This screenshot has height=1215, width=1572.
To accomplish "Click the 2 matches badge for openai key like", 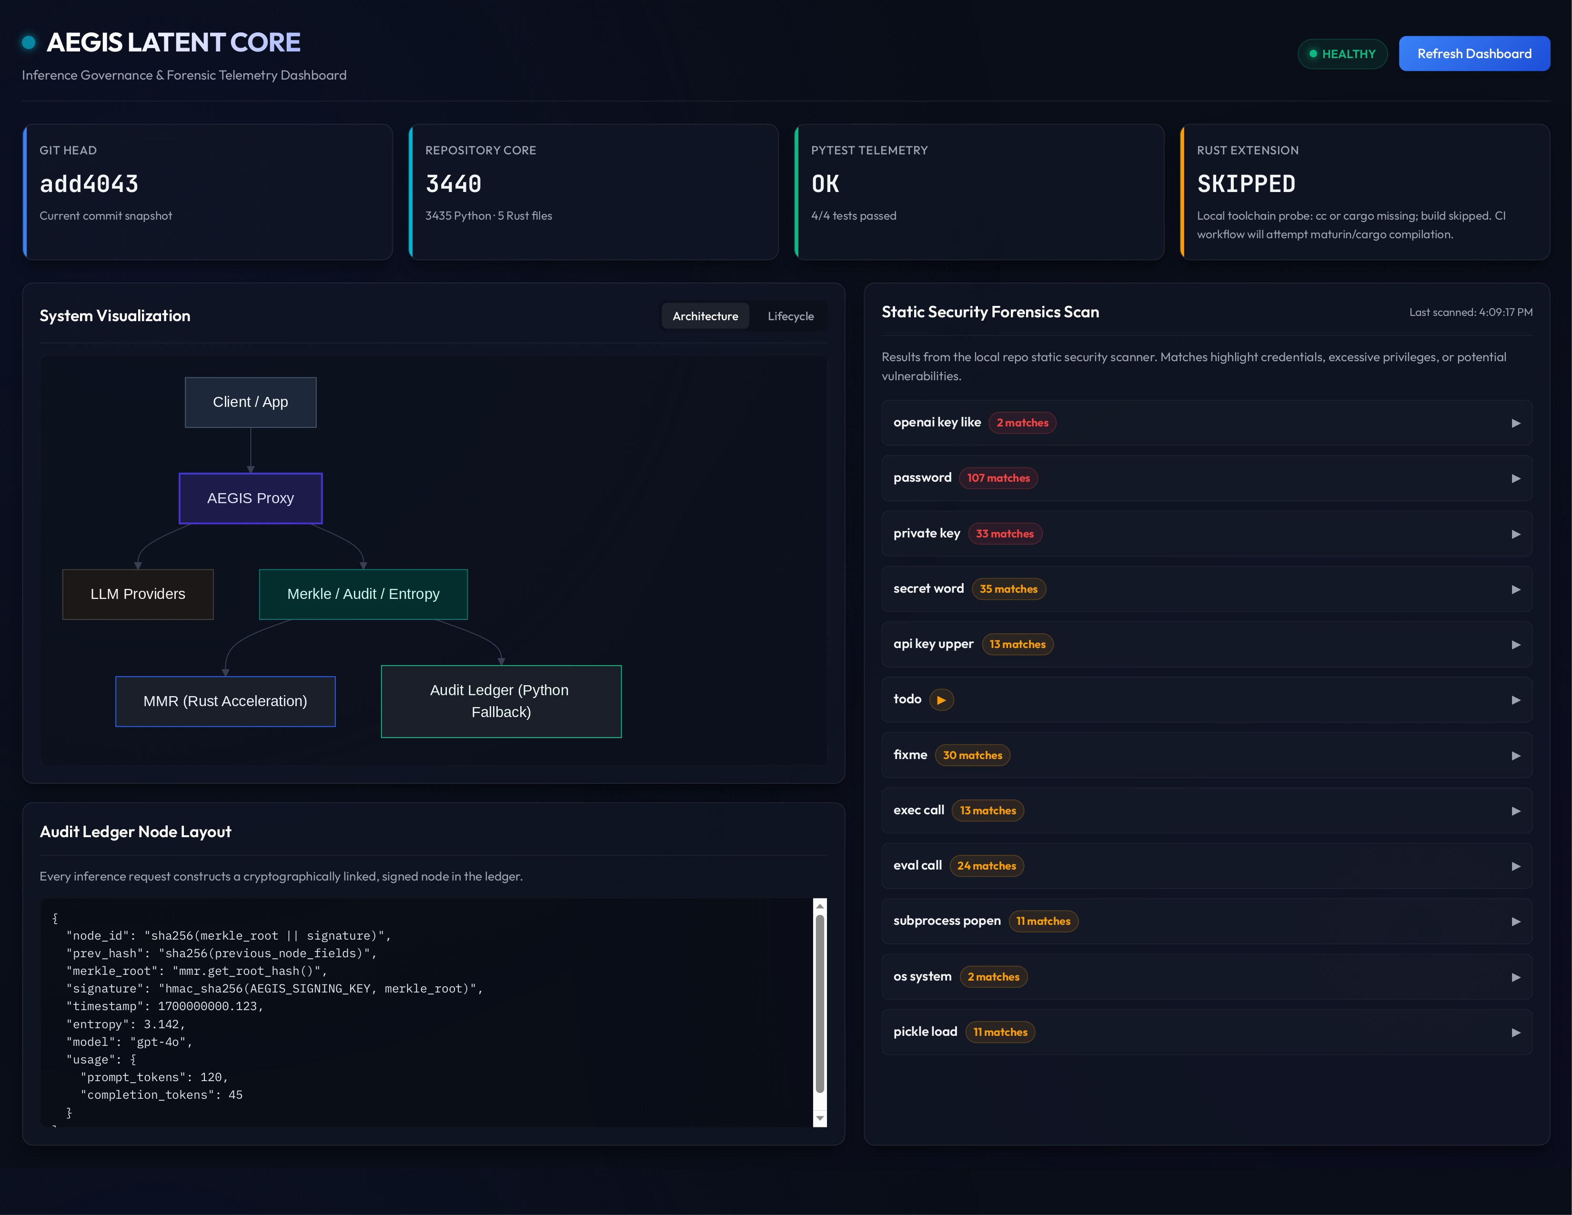I will 1022,423.
